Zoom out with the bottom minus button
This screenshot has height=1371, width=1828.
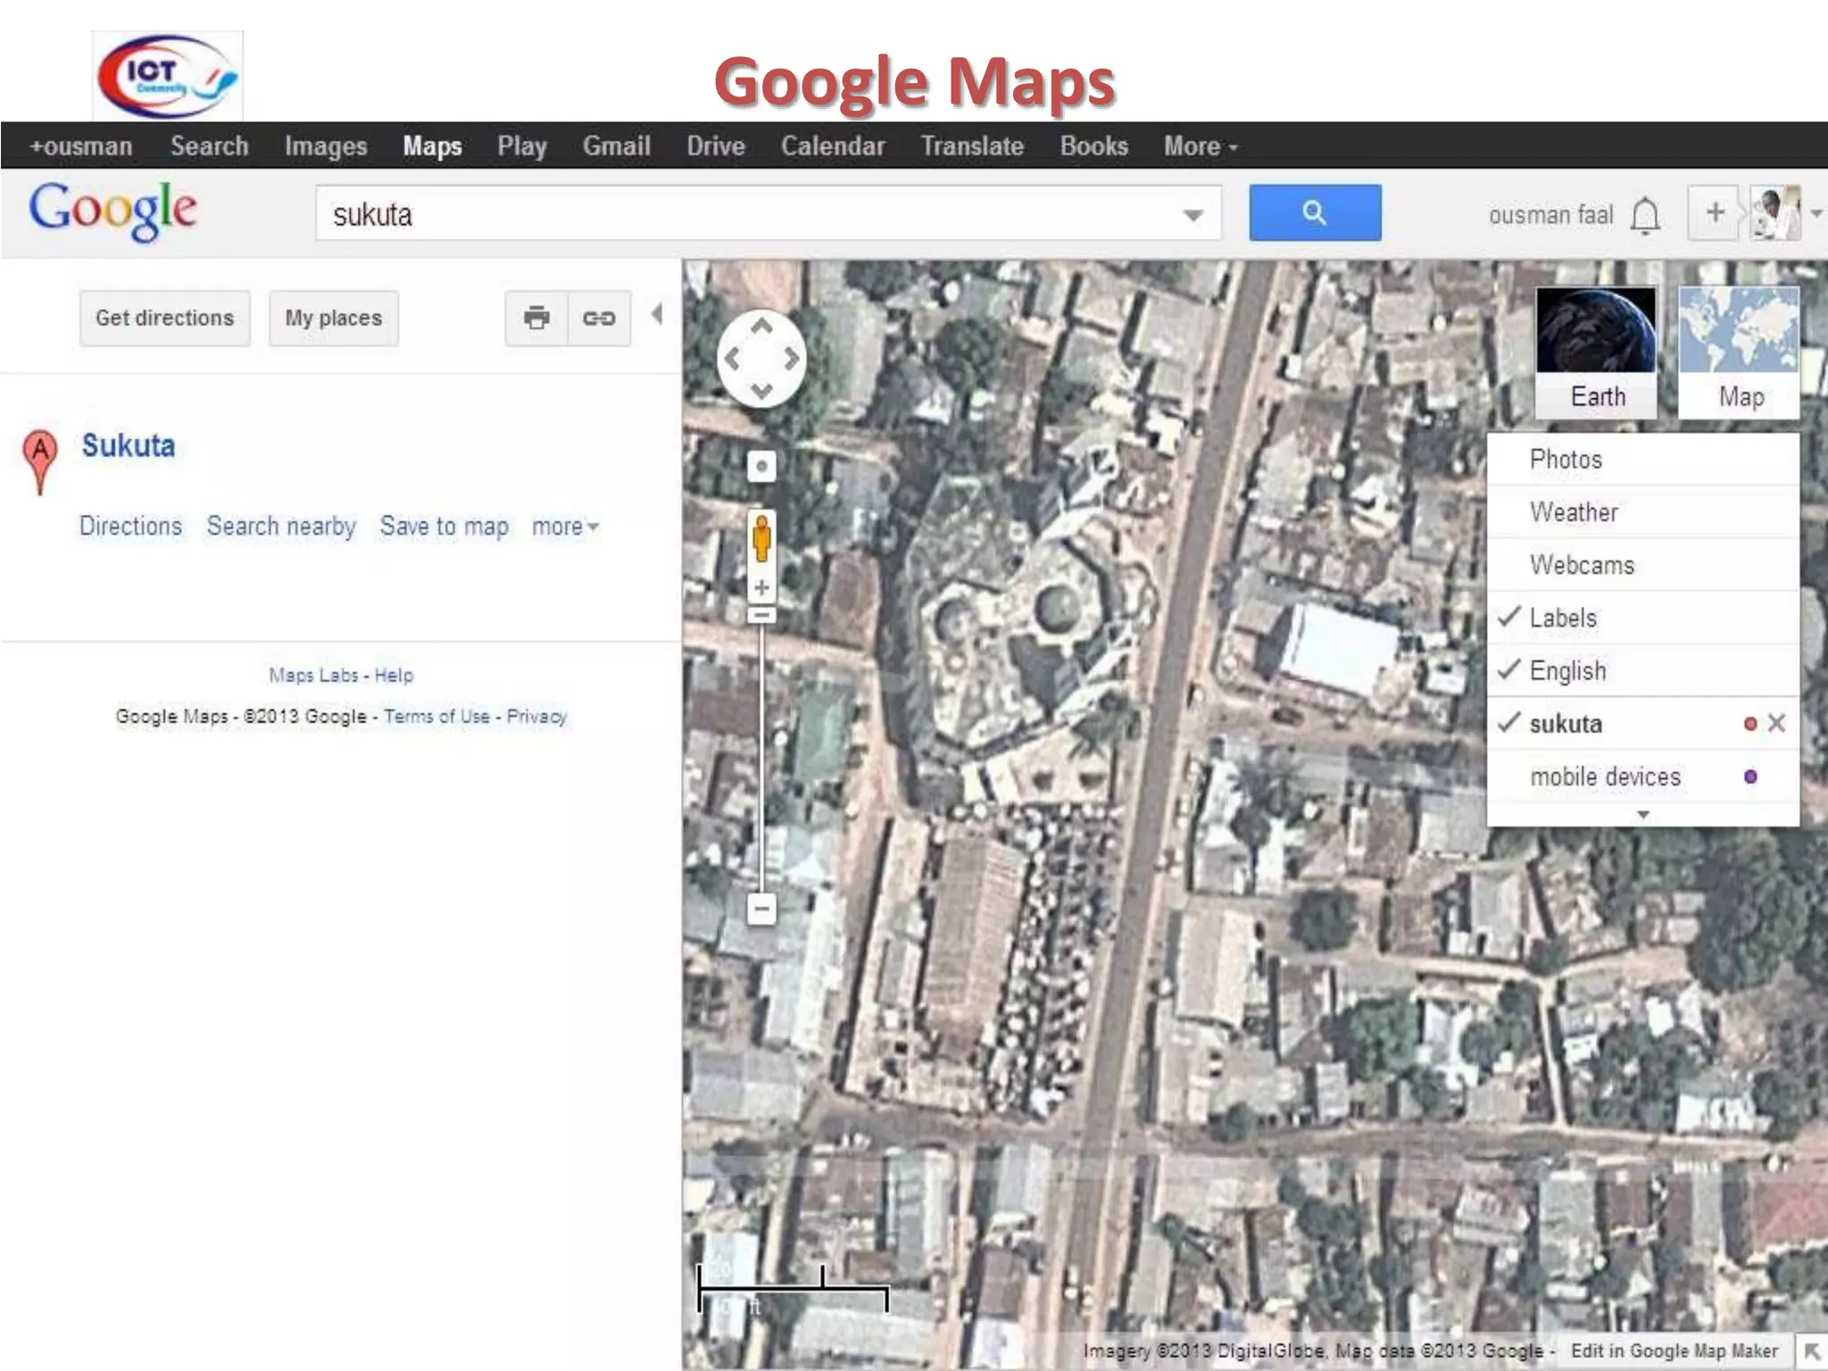click(761, 910)
